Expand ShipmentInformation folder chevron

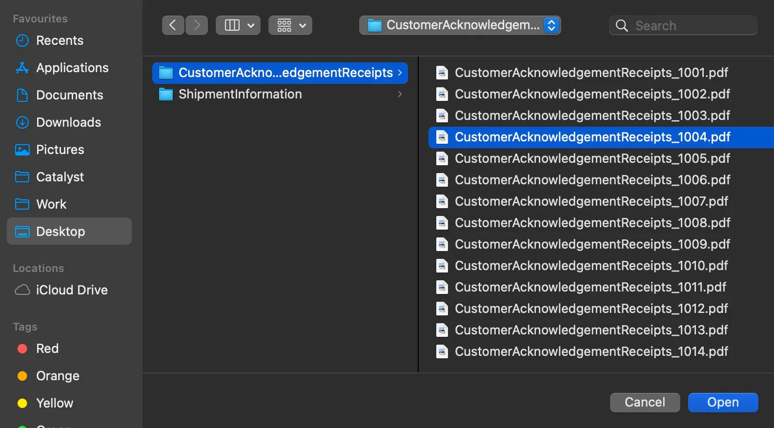click(x=400, y=94)
